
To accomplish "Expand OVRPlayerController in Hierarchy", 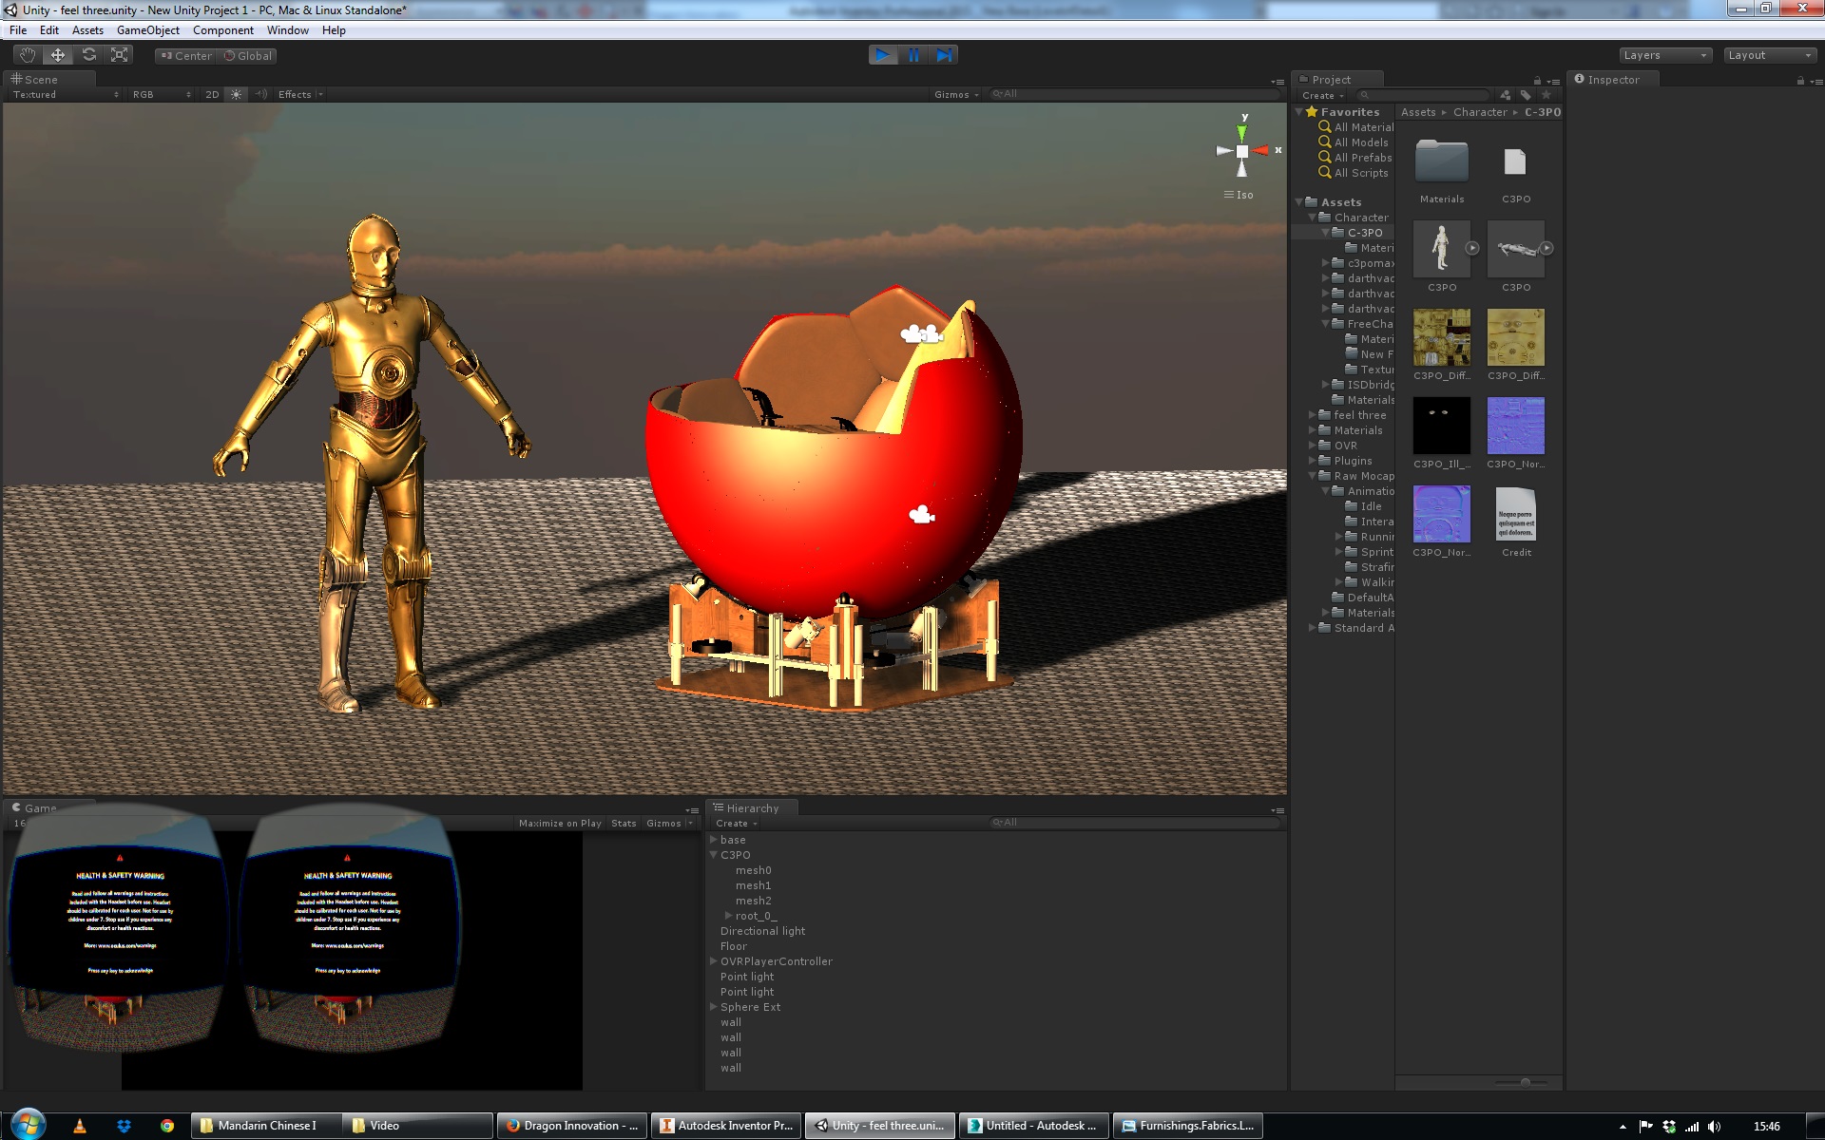I will (713, 961).
